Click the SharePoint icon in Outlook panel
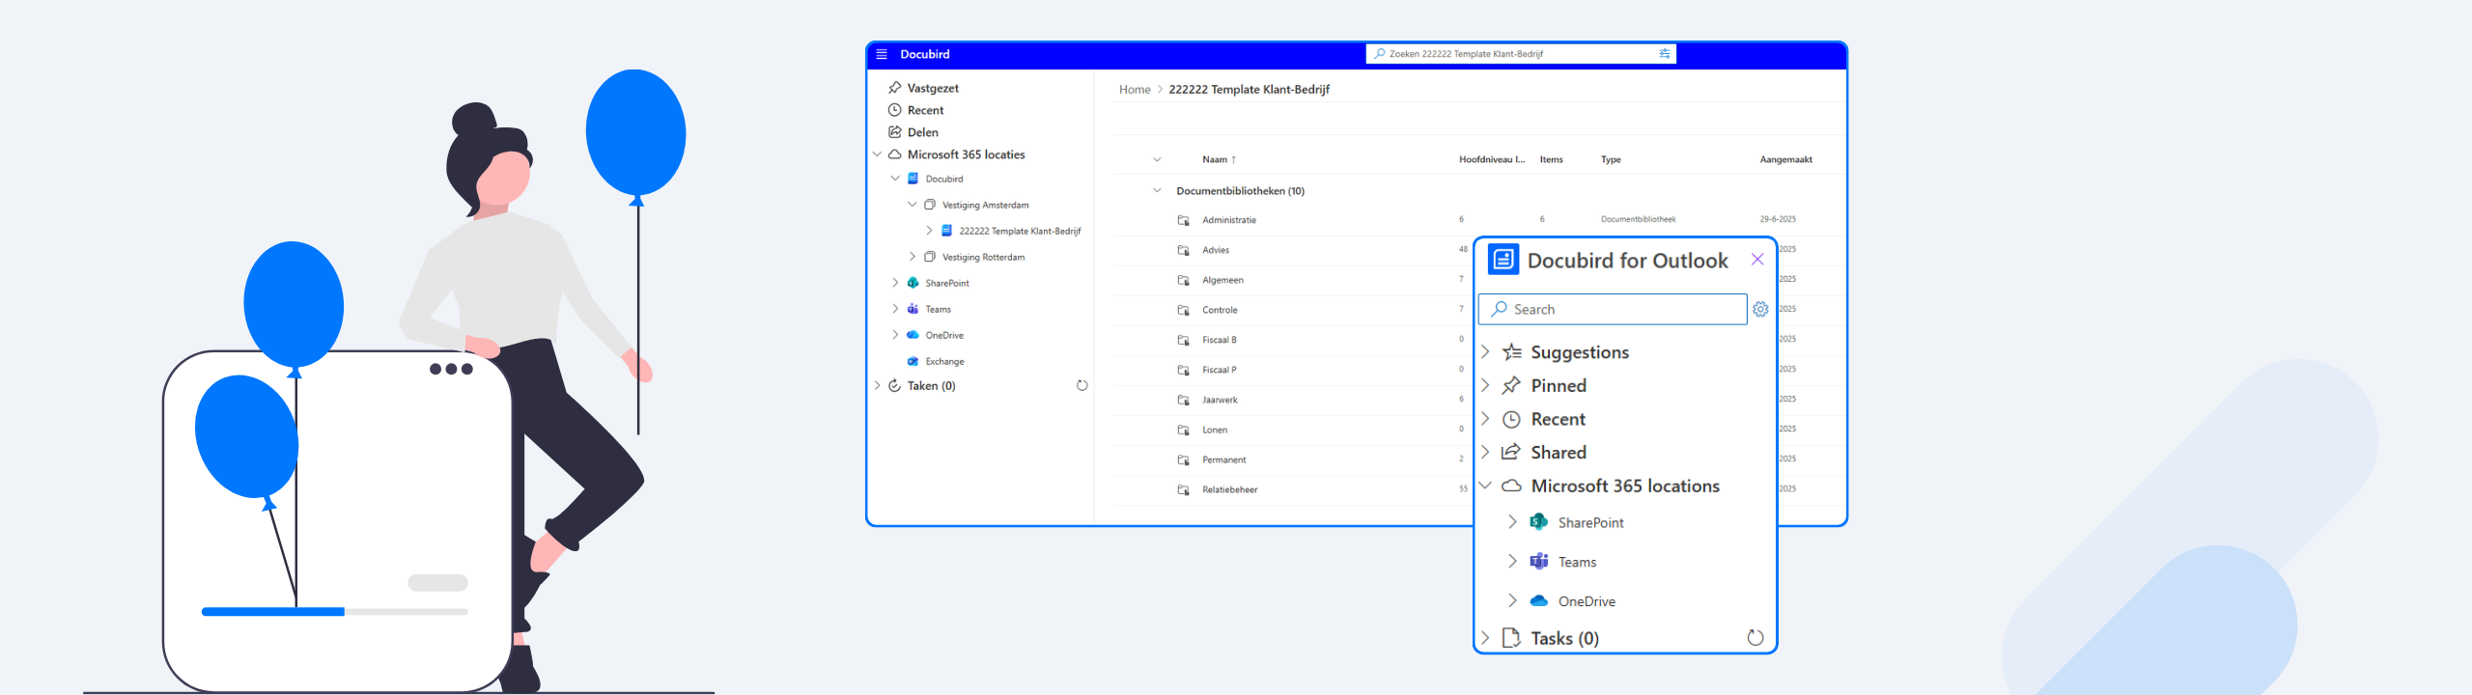The height and width of the screenshot is (695, 2472). point(1539,522)
